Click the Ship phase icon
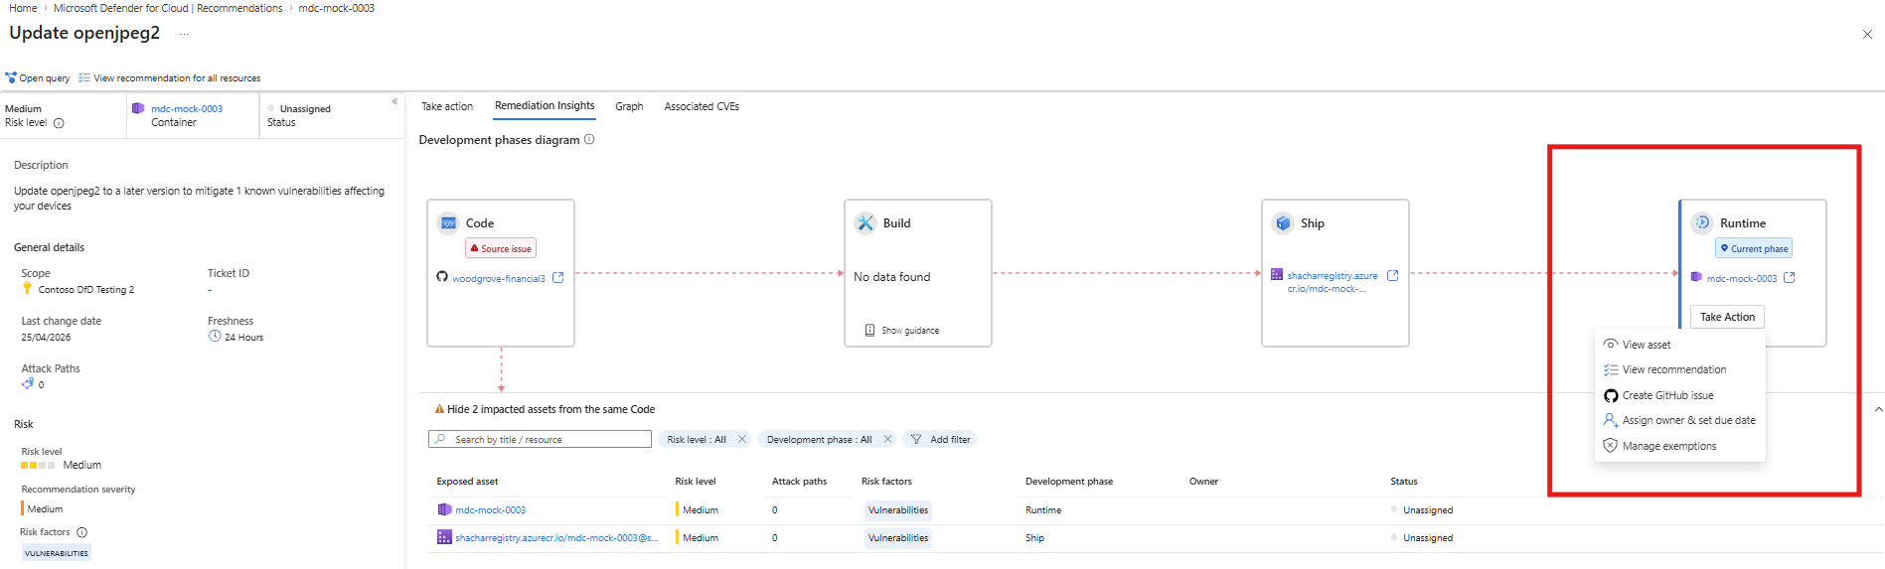This screenshot has height=569, width=1885. pos(1284,223)
